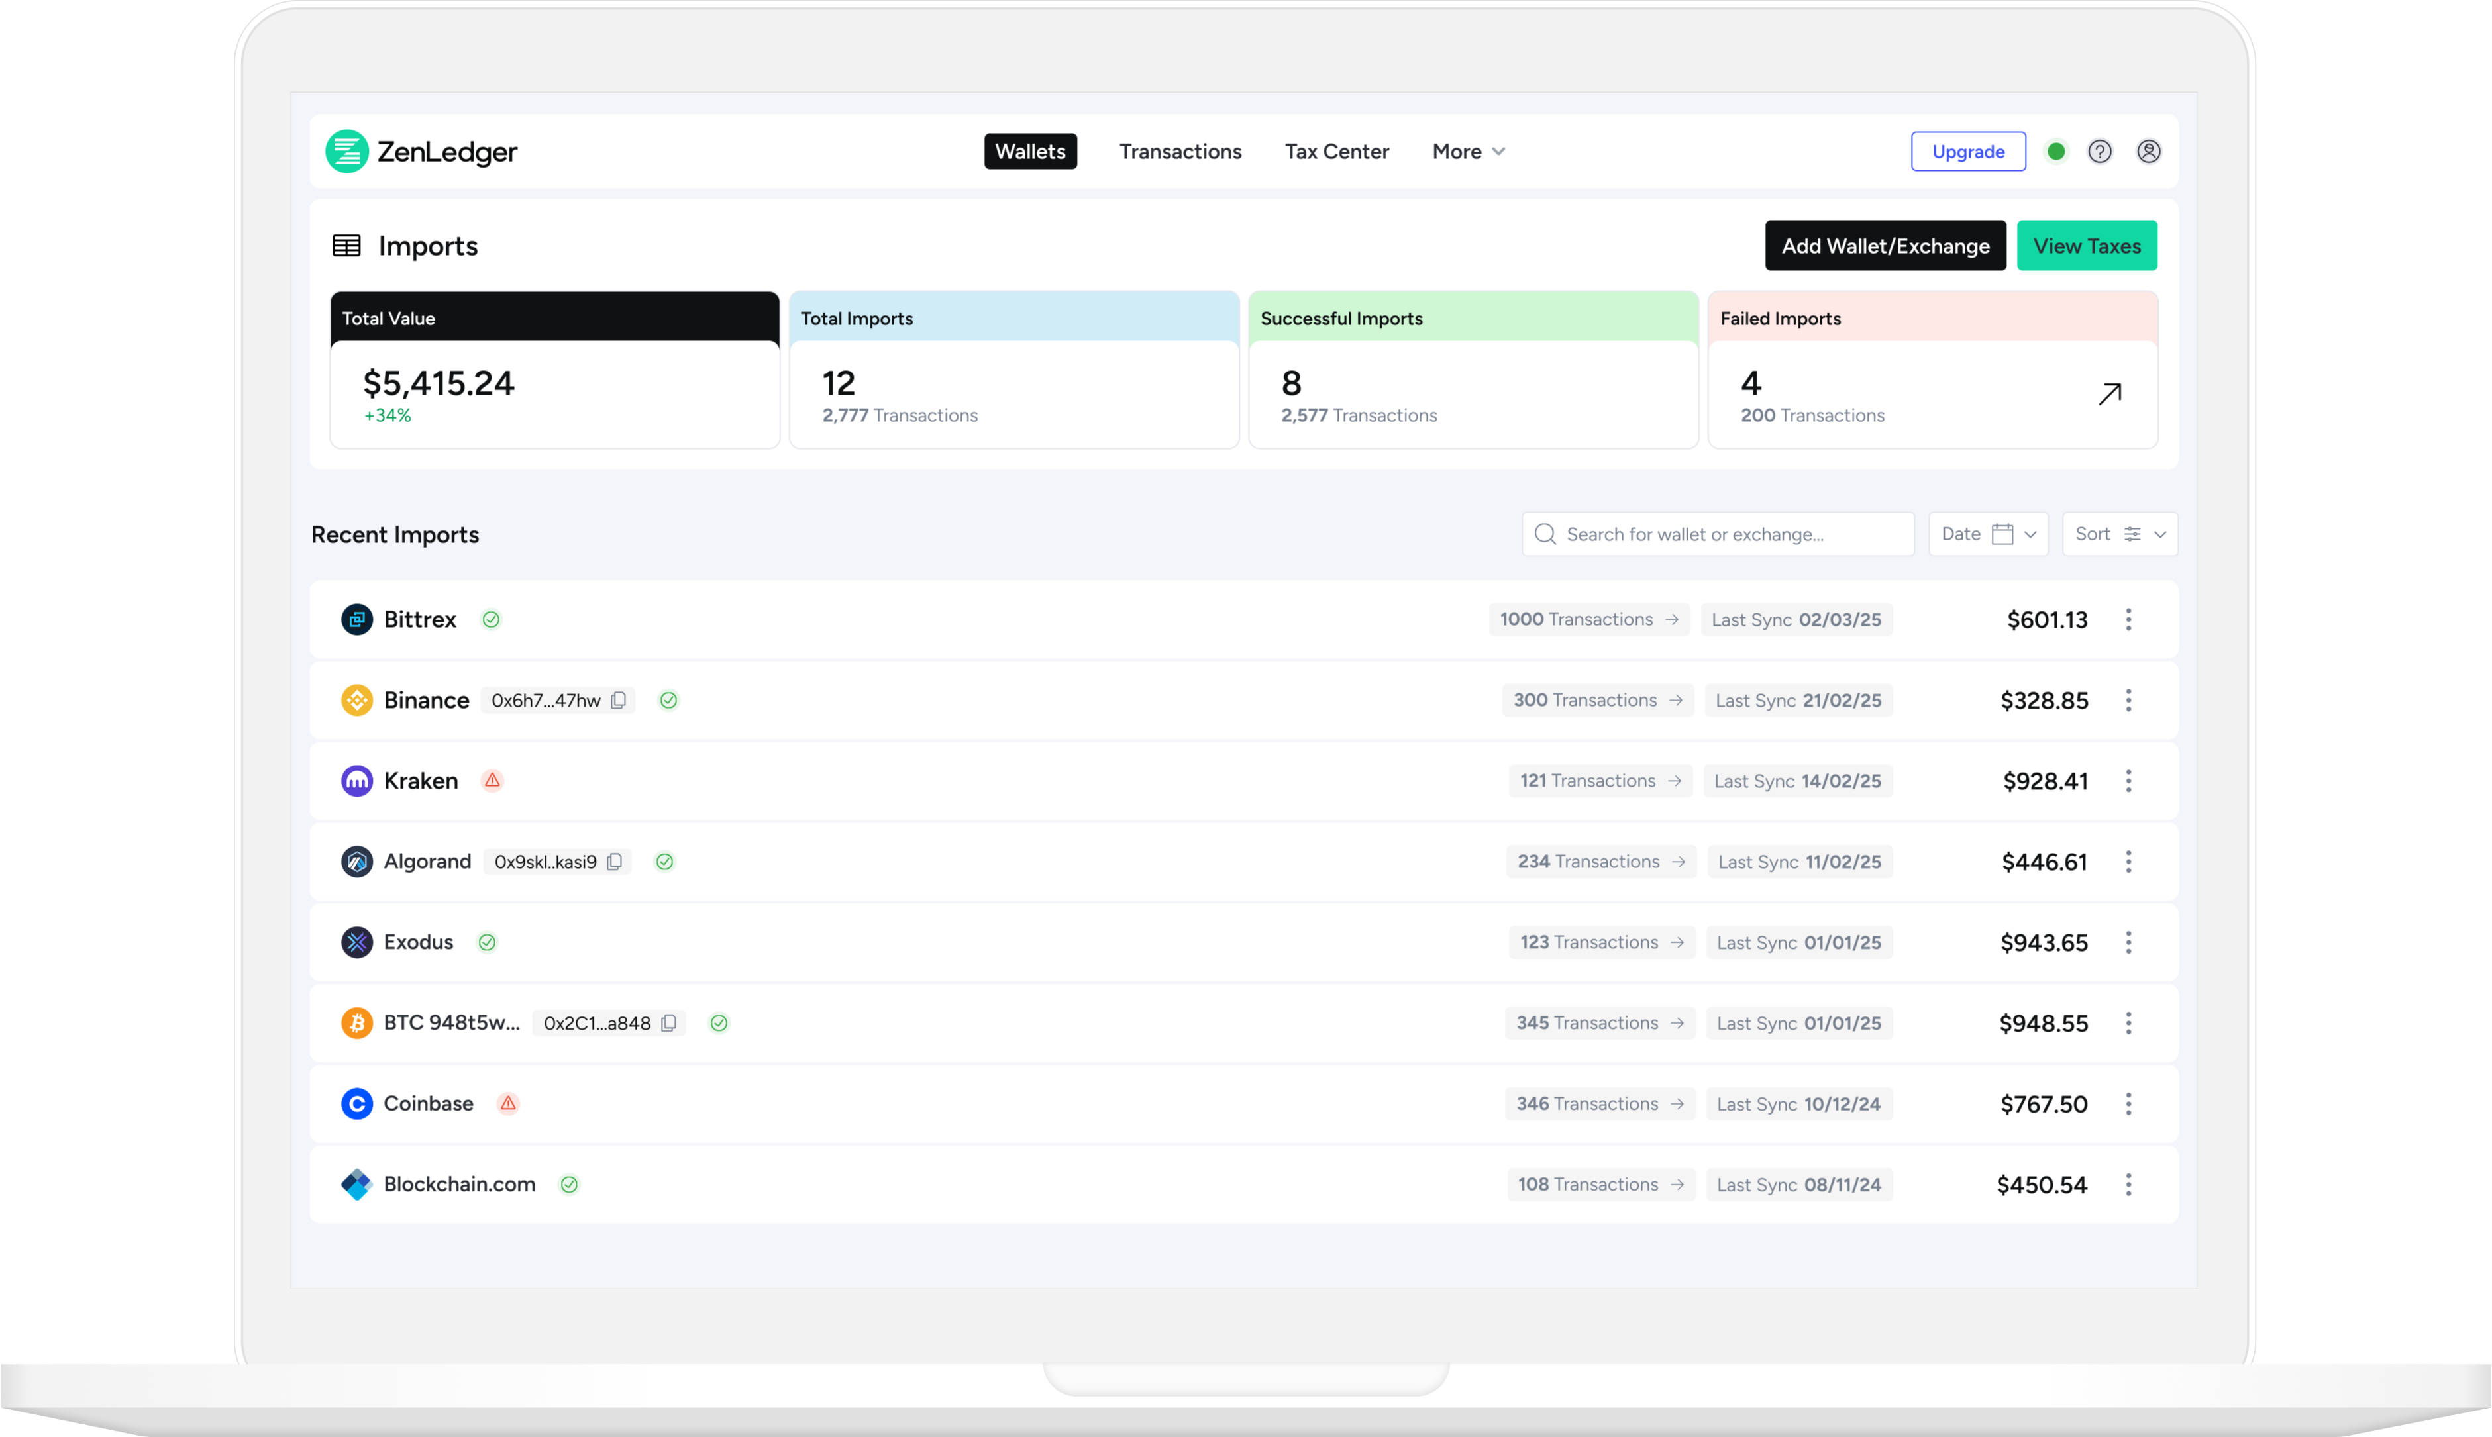Viewport: 2492px width, 1437px height.
Task: Copy the Binance wallet address
Action: 619,700
